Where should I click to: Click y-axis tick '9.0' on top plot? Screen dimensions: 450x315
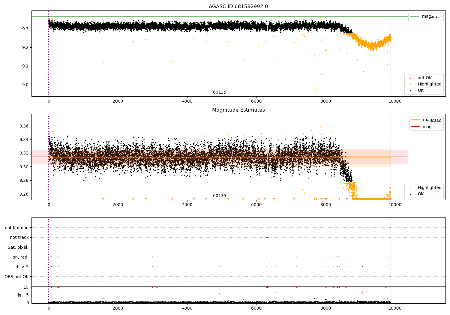[25, 85]
